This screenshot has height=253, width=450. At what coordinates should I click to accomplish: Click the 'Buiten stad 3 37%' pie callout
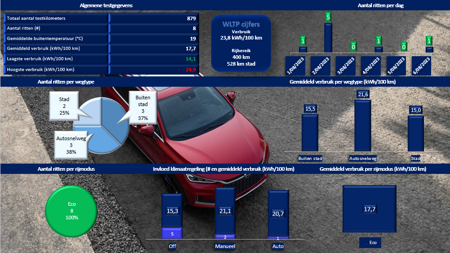tap(143, 107)
